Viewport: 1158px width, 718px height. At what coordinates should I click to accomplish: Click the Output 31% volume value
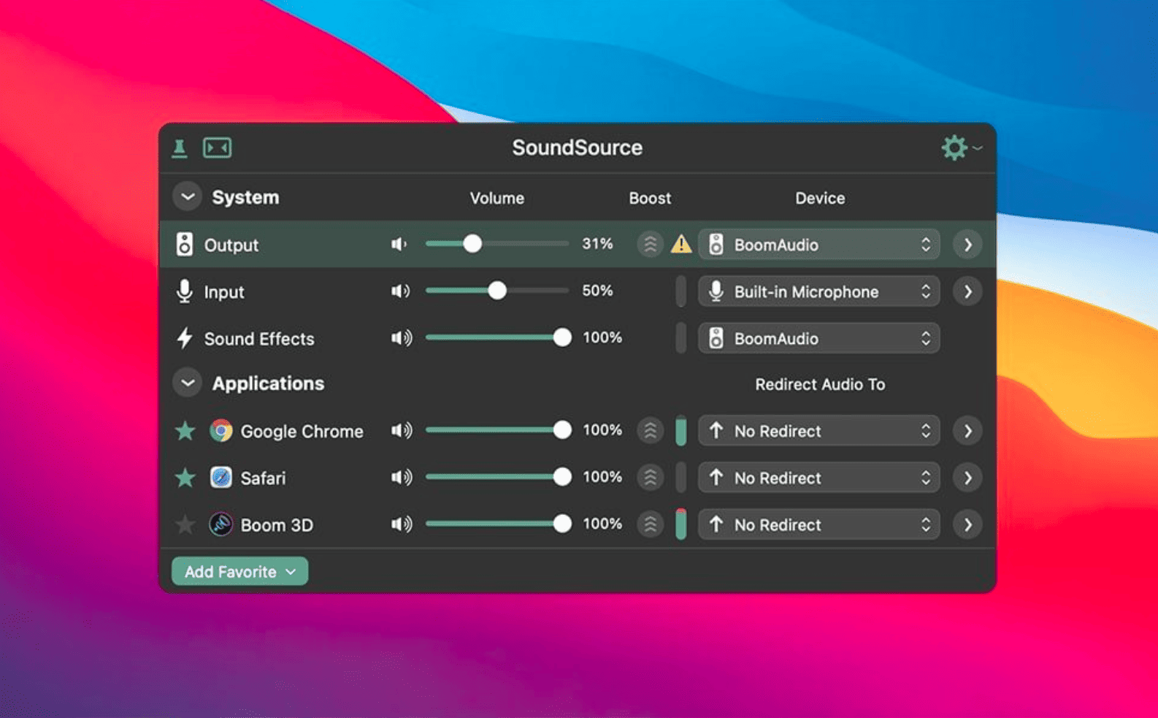coord(597,244)
